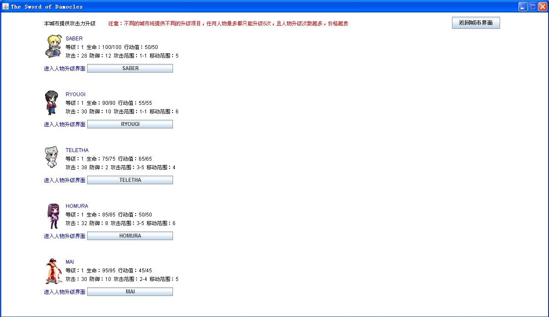Click 进入人物升级界面 label beside HOMURA button
The width and height of the screenshot is (549, 317).
[x=64, y=236]
